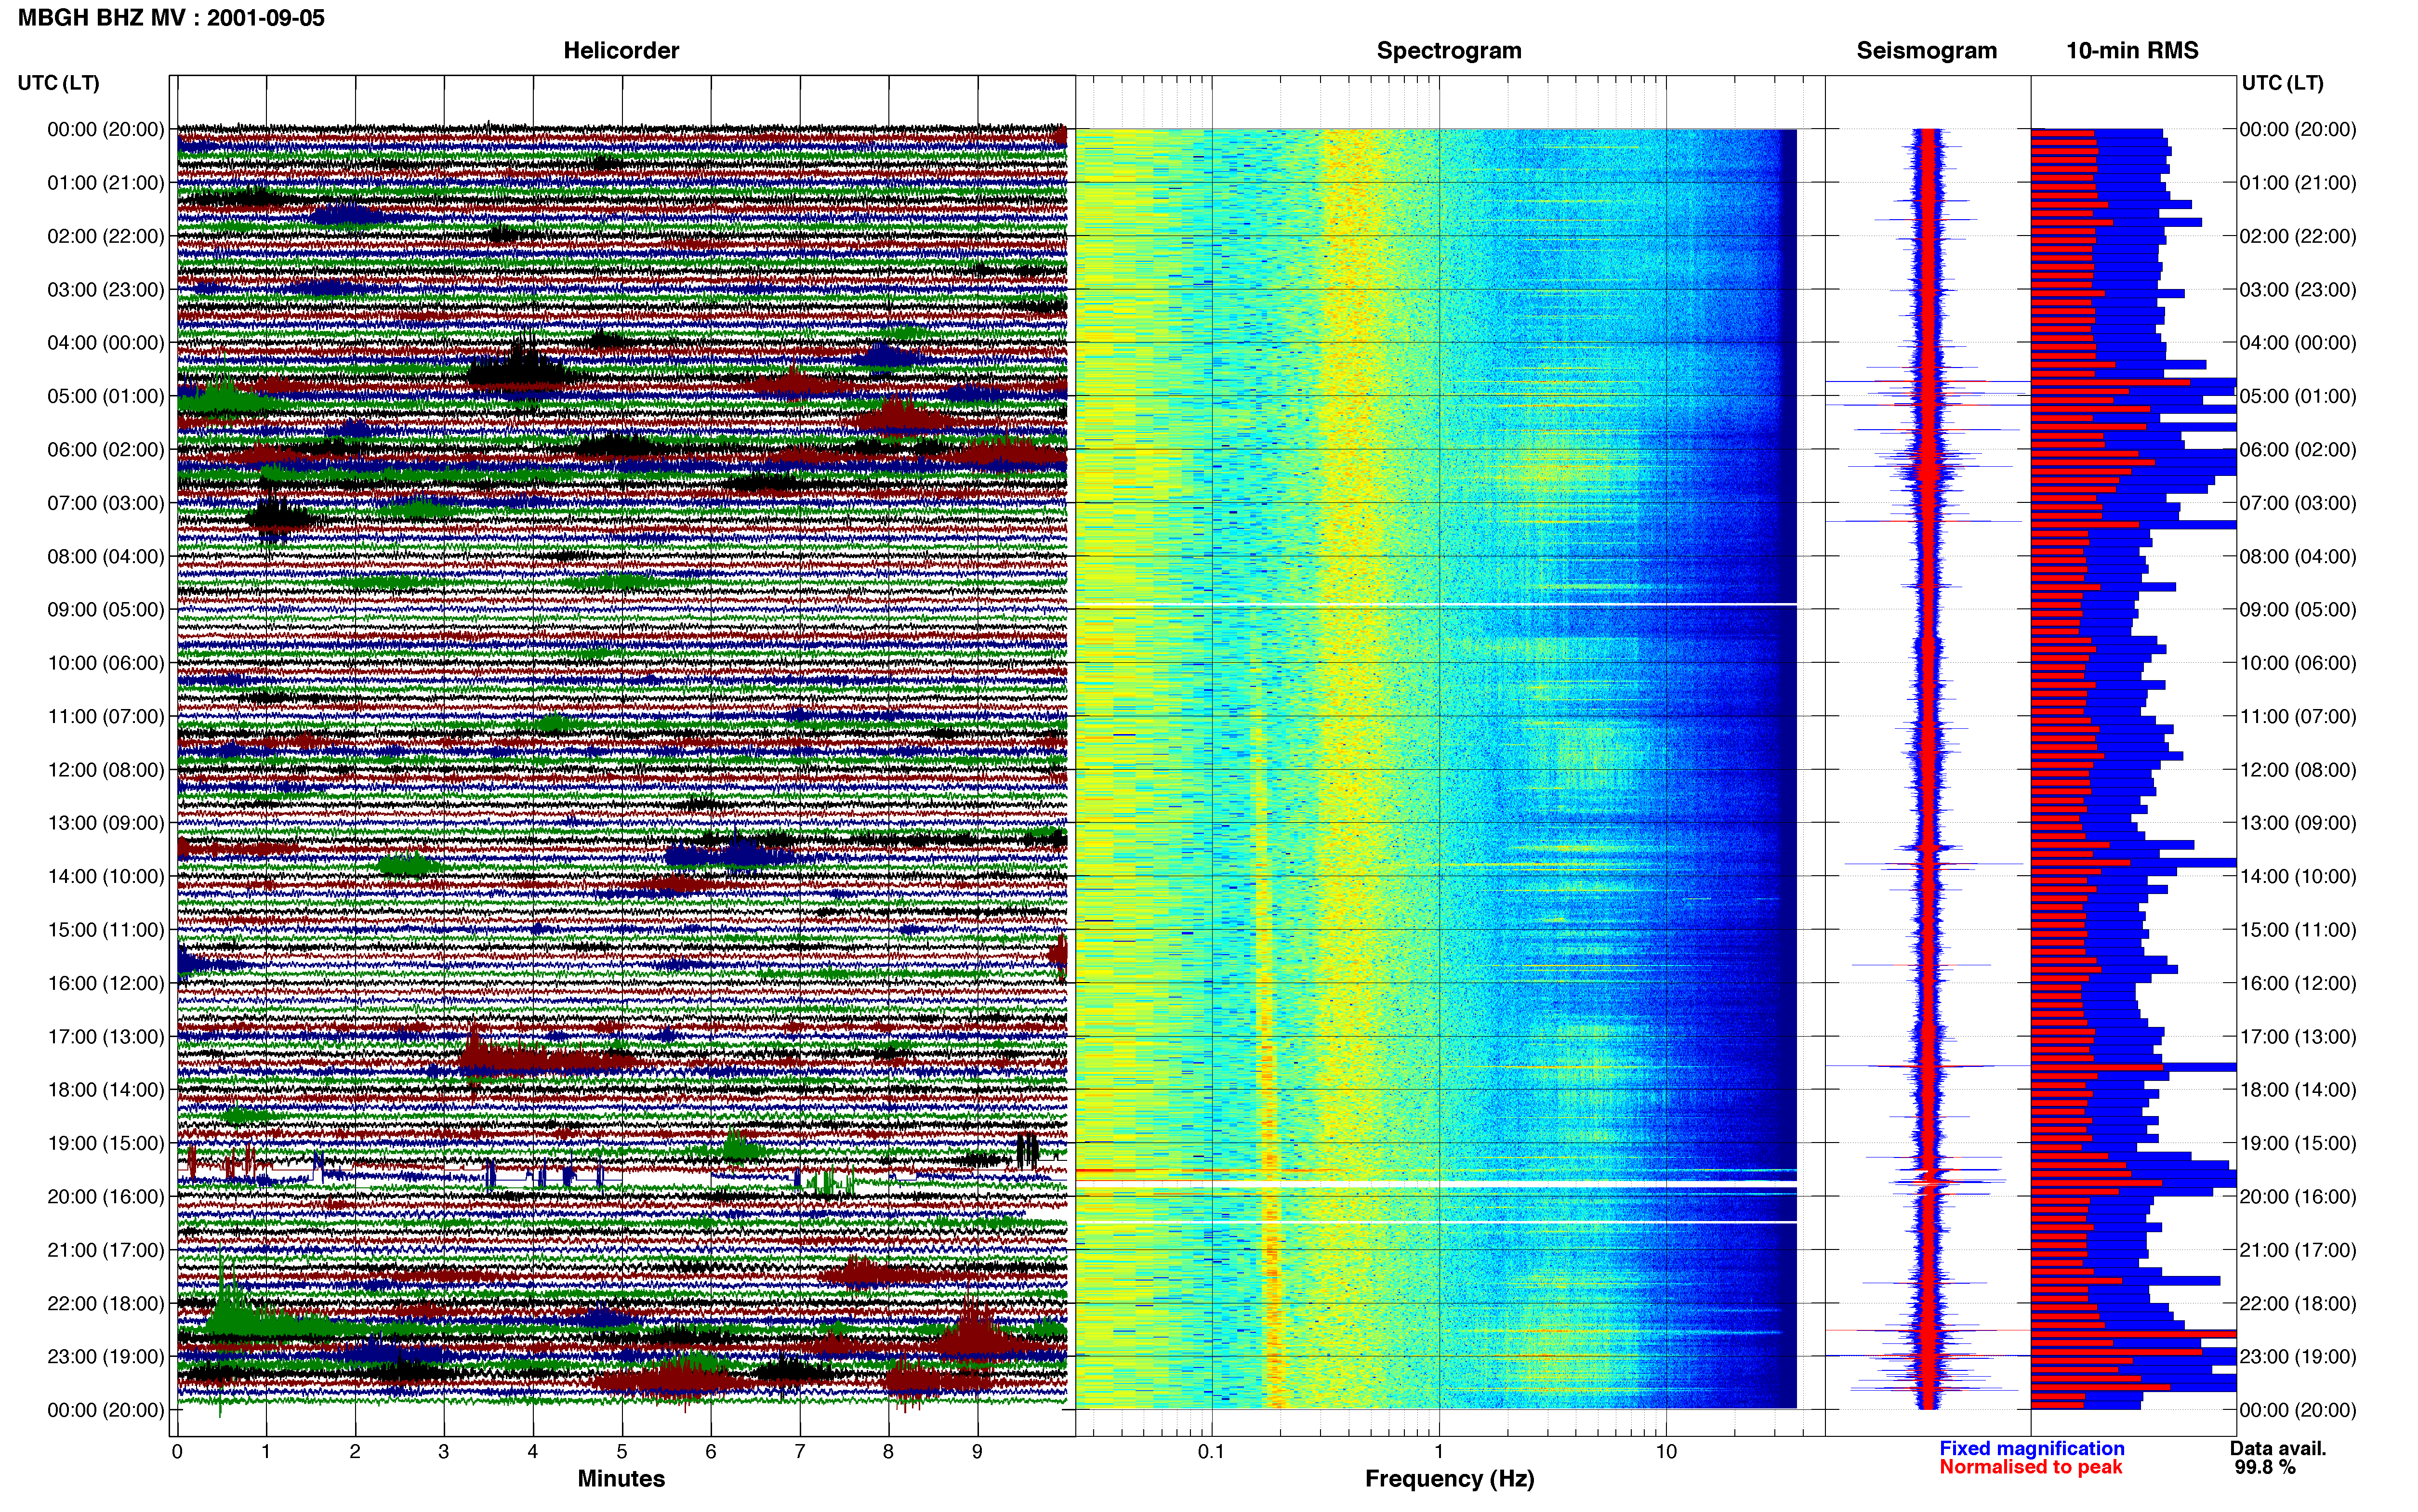Click the 'UTC (LT)' label beside the RMS panel
2418x1512 pixels.
click(2283, 83)
